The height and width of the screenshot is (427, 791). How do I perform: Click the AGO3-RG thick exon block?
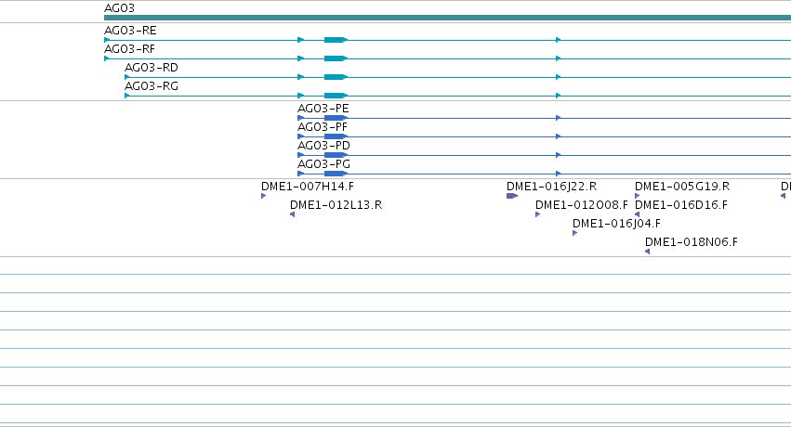click(x=335, y=96)
